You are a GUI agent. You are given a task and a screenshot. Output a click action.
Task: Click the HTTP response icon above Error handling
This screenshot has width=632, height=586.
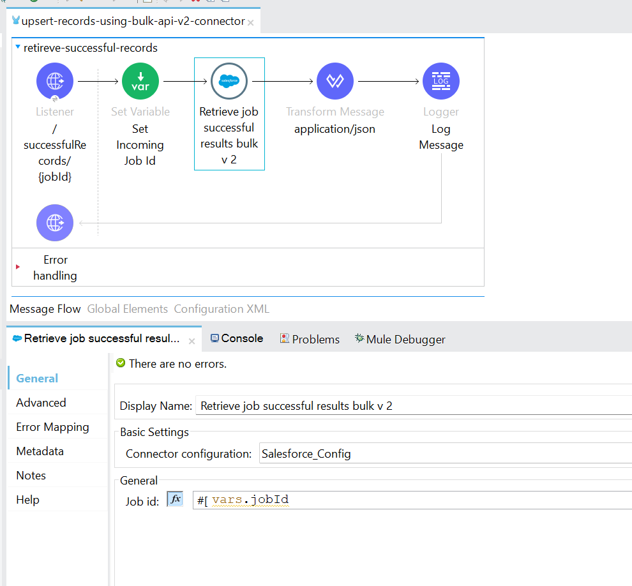[55, 223]
